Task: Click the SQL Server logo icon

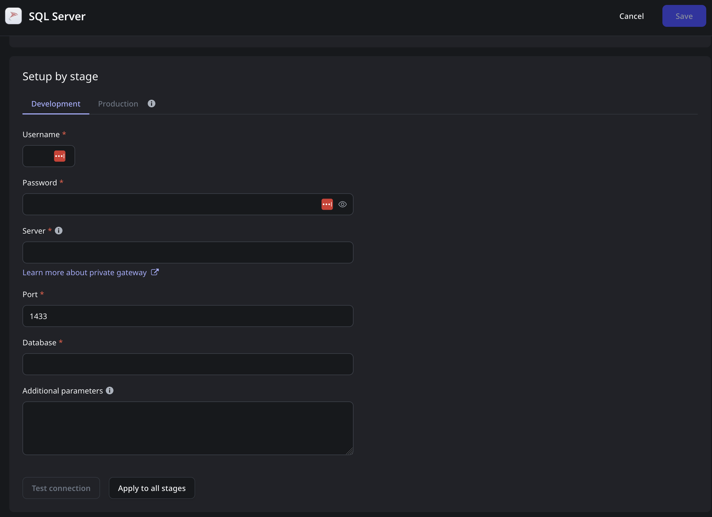Action: point(13,16)
